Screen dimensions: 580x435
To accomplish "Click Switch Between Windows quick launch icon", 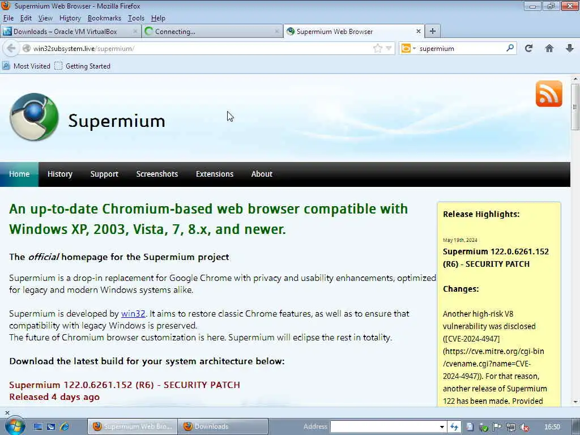I will (x=51, y=427).
